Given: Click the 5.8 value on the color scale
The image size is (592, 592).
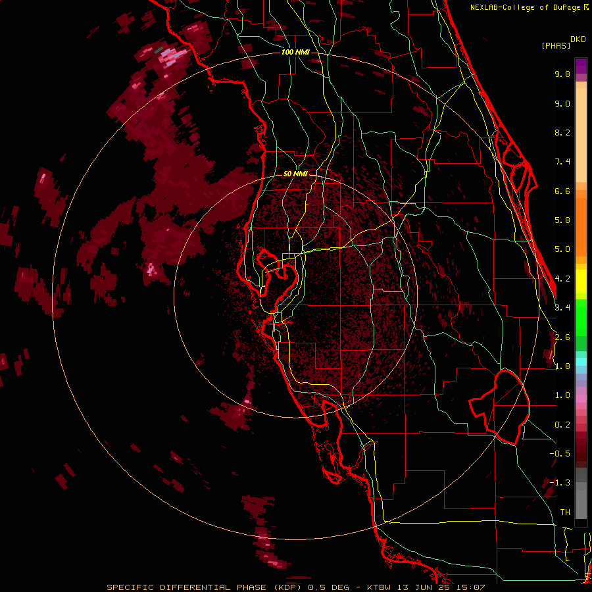Looking at the screenshot, I should (562, 220).
